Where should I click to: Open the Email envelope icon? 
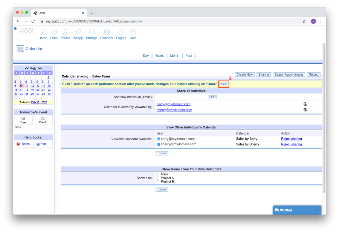click(54, 32)
